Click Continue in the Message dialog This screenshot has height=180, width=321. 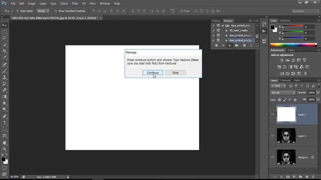pyautogui.click(x=152, y=72)
